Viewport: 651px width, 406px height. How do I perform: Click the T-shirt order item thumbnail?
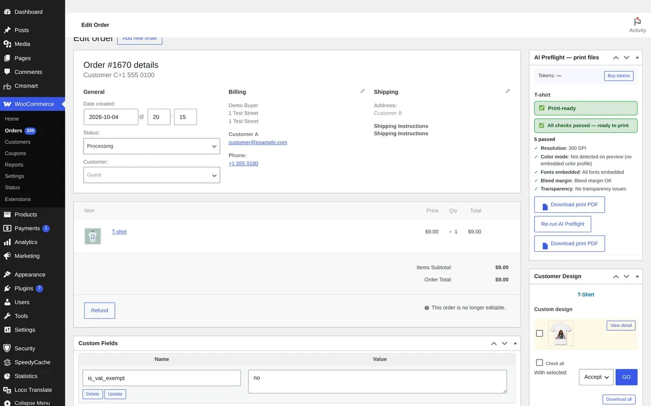coord(93,236)
